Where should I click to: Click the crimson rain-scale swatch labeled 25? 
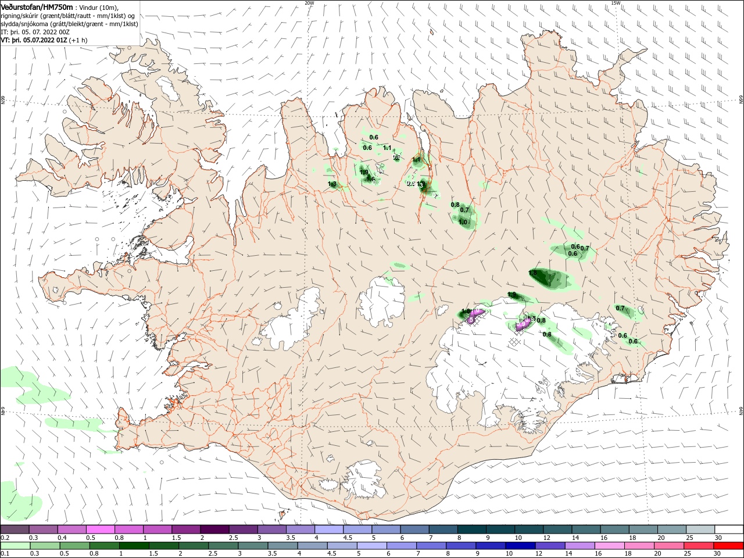click(x=699, y=546)
